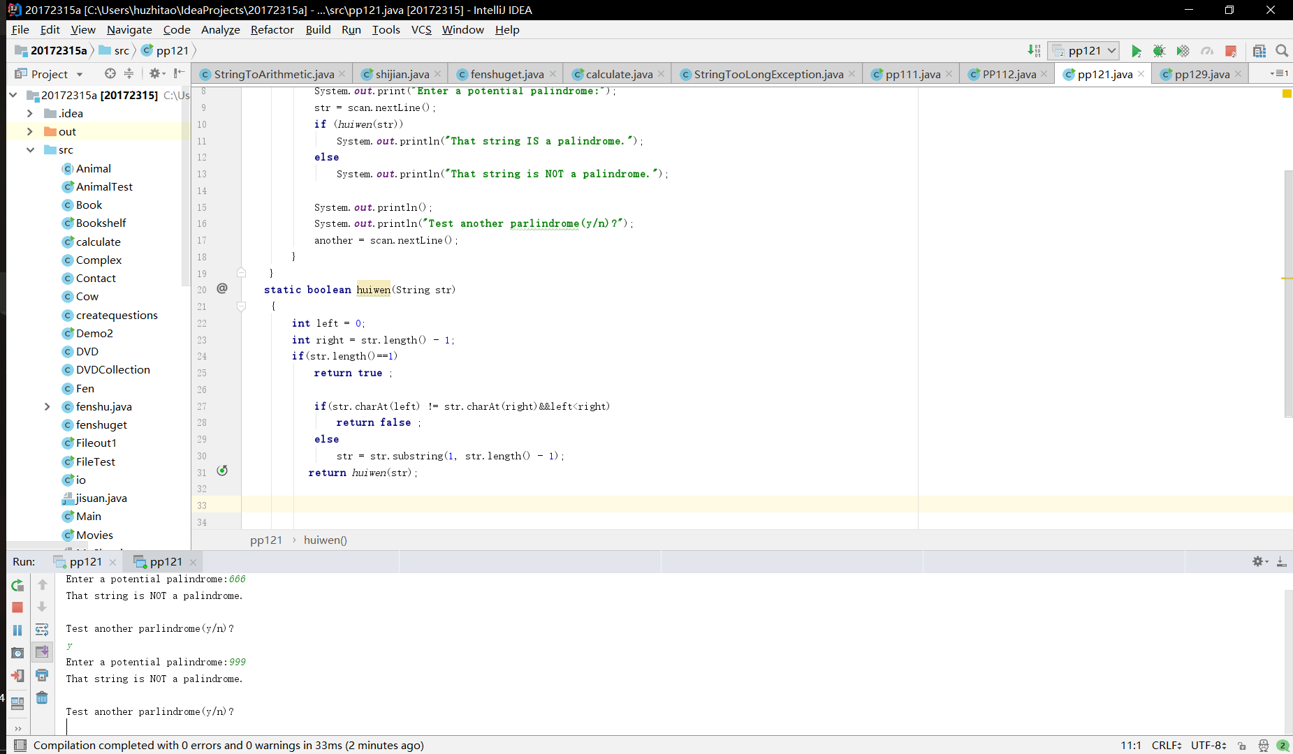Click the up stack trace arrow in Run panel
1293x754 pixels.
[x=42, y=584]
